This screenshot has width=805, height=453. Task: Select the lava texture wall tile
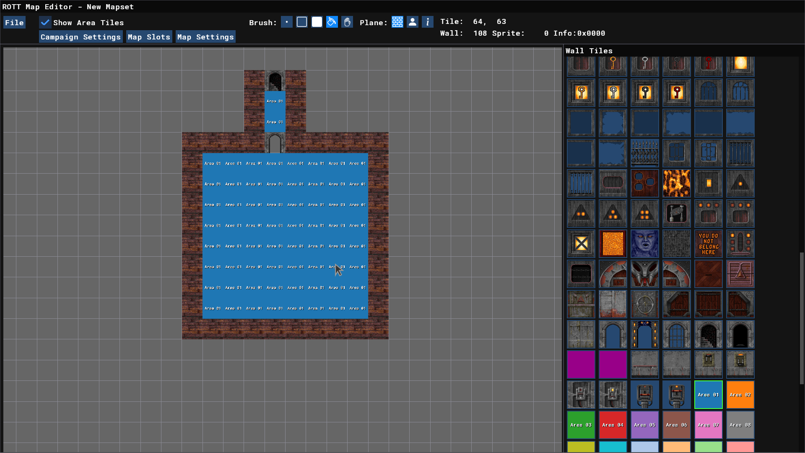(676, 183)
